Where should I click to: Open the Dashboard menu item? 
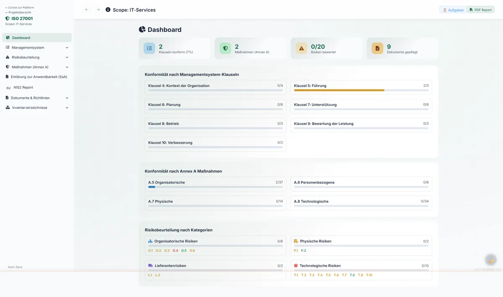pos(37,38)
